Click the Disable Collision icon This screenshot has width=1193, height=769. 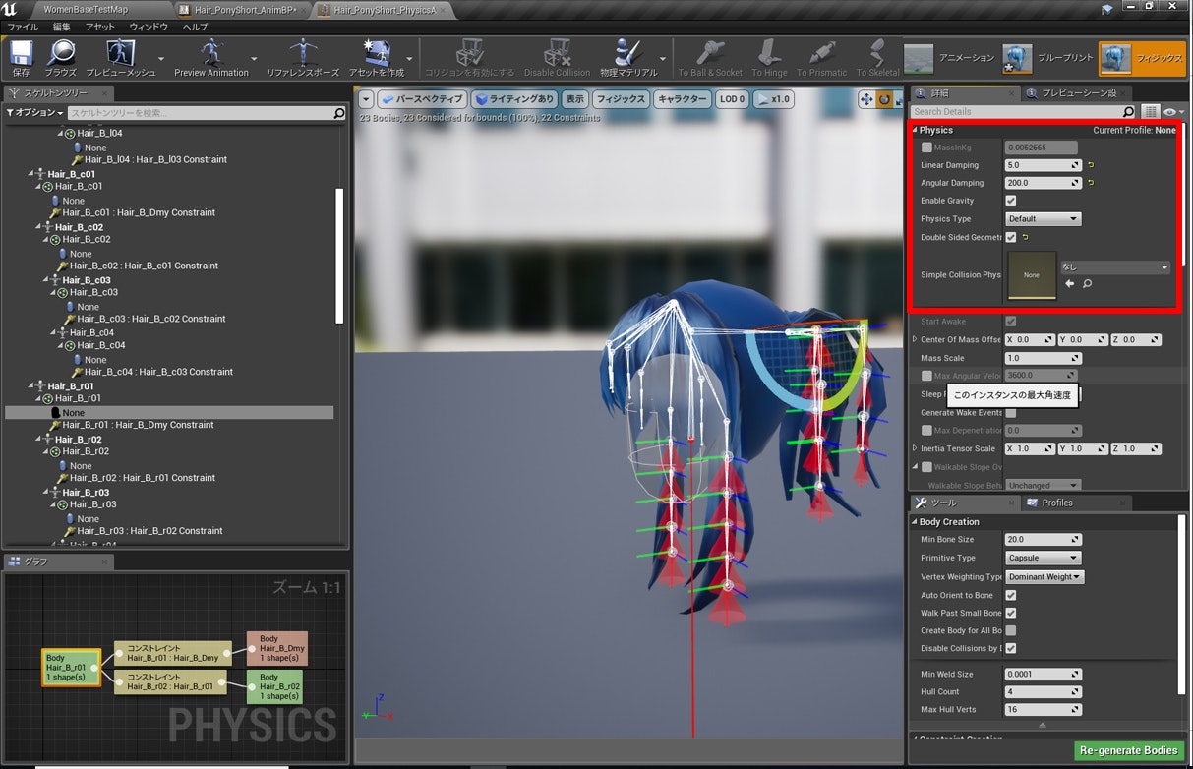click(557, 53)
